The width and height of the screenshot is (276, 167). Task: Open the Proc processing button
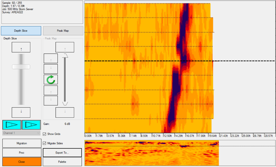pos(21,153)
